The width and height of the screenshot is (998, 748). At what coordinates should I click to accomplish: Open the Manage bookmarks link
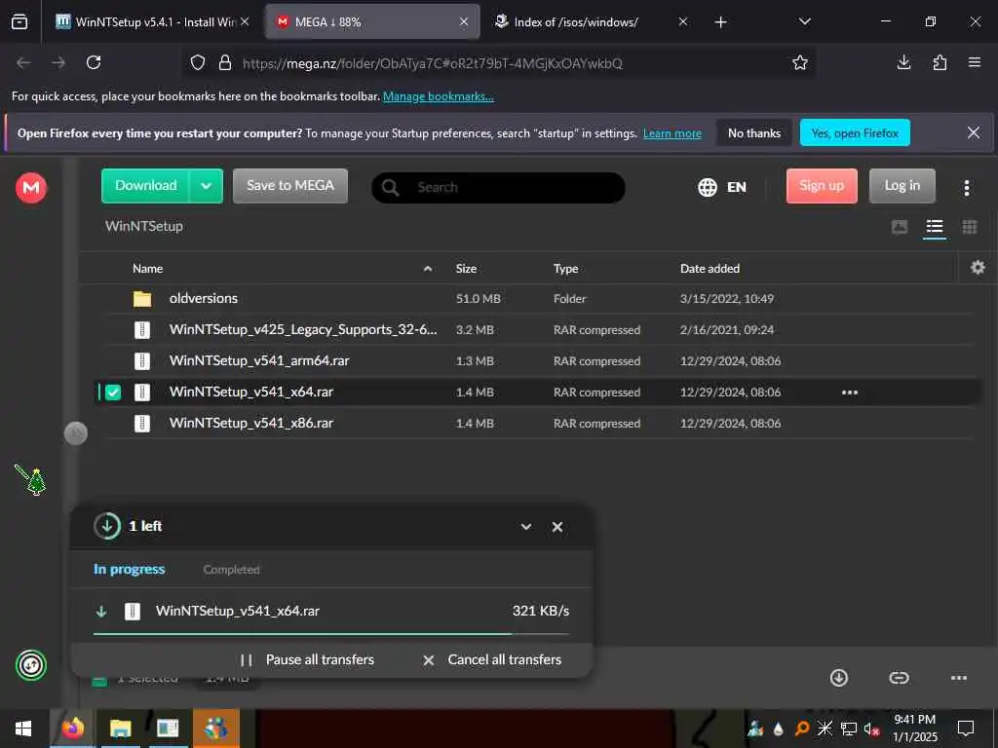(438, 96)
